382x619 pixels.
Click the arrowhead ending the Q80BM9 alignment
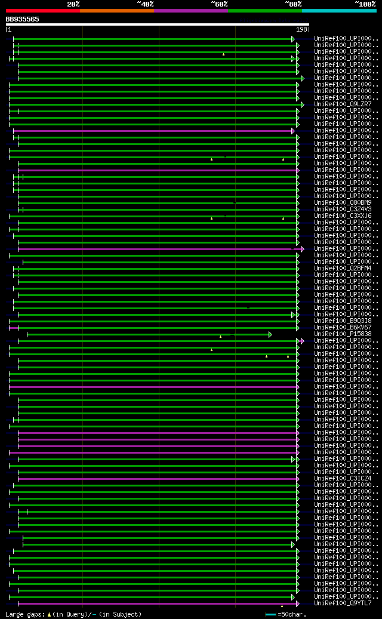tap(298, 203)
